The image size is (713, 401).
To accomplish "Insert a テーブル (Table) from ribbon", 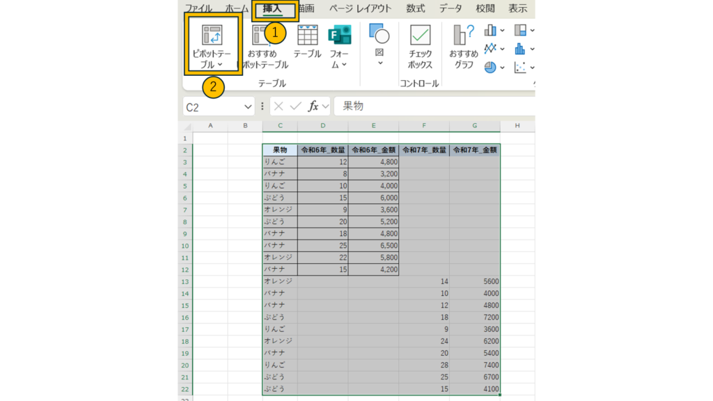I will point(307,42).
